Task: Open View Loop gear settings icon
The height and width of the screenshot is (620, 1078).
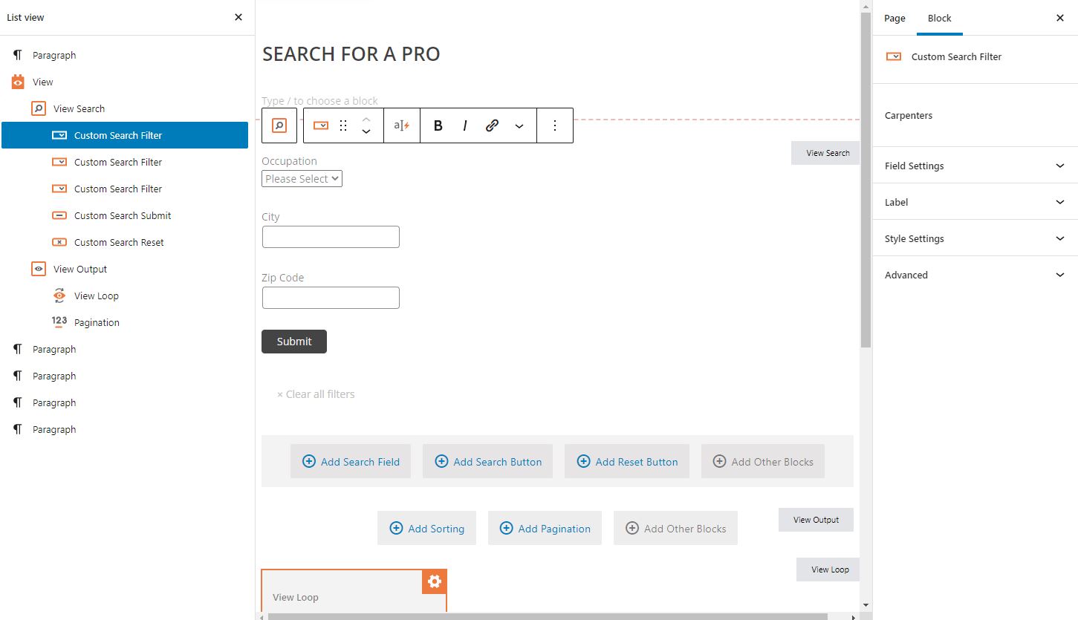Action: [435, 581]
